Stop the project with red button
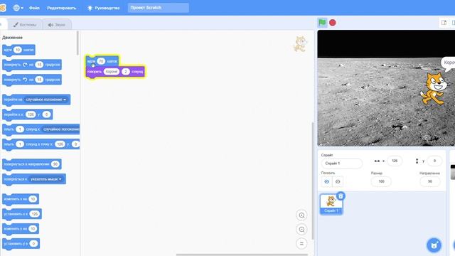Screen dimensions: 455x256 coord(333,23)
